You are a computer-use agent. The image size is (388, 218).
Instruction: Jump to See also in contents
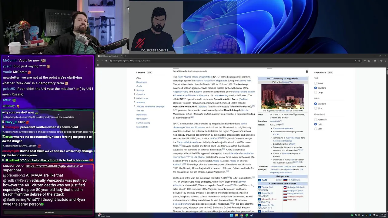point(140,111)
